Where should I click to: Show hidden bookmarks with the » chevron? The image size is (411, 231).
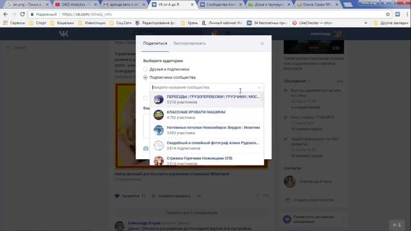click(365, 23)
